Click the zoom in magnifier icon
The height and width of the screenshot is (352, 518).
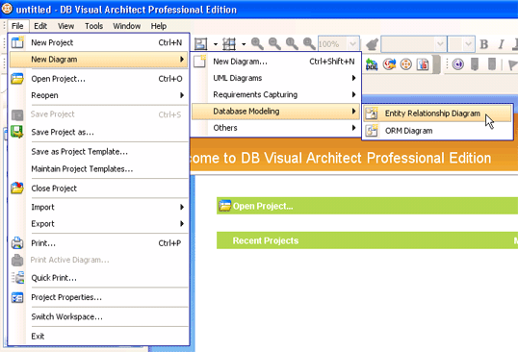click(257, 43)
